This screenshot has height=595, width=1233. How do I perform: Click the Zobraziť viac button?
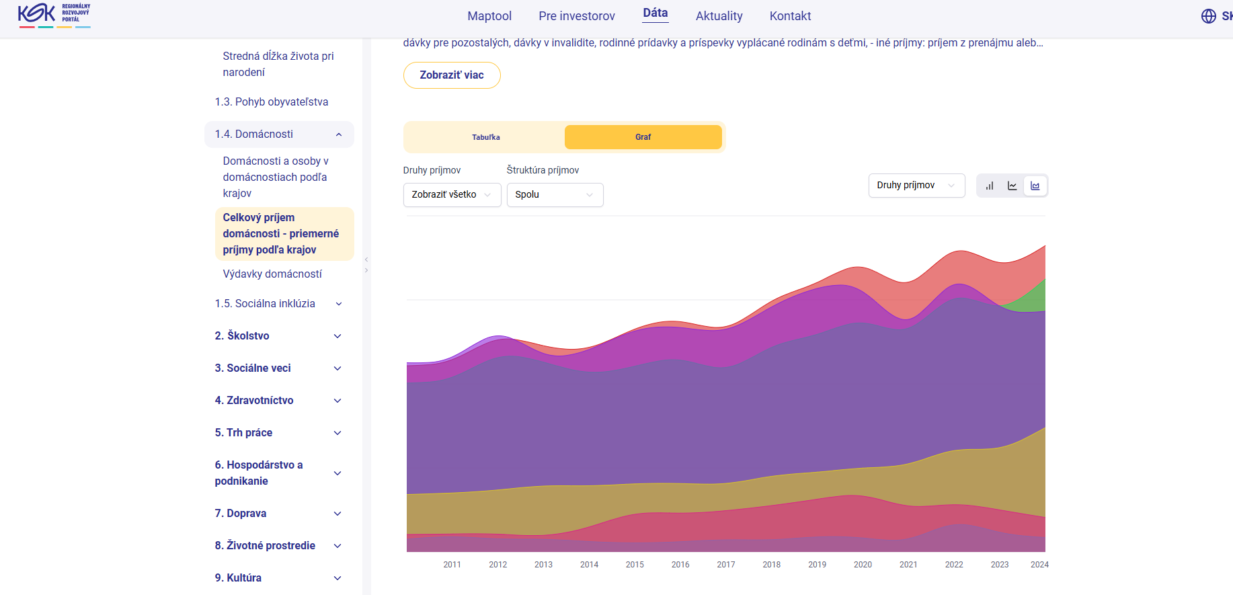[452, 75]
